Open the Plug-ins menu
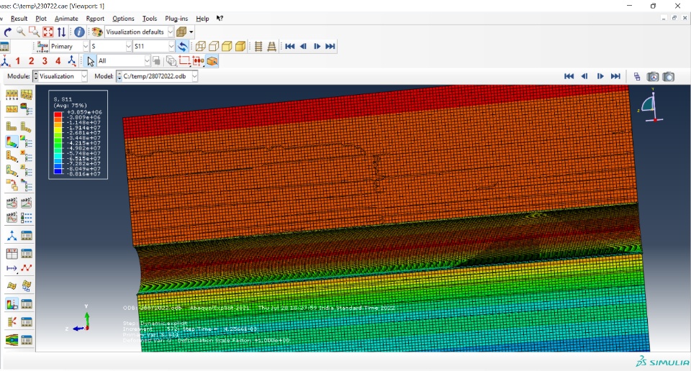This screenshot has width=691, height=371. (176, 19)
